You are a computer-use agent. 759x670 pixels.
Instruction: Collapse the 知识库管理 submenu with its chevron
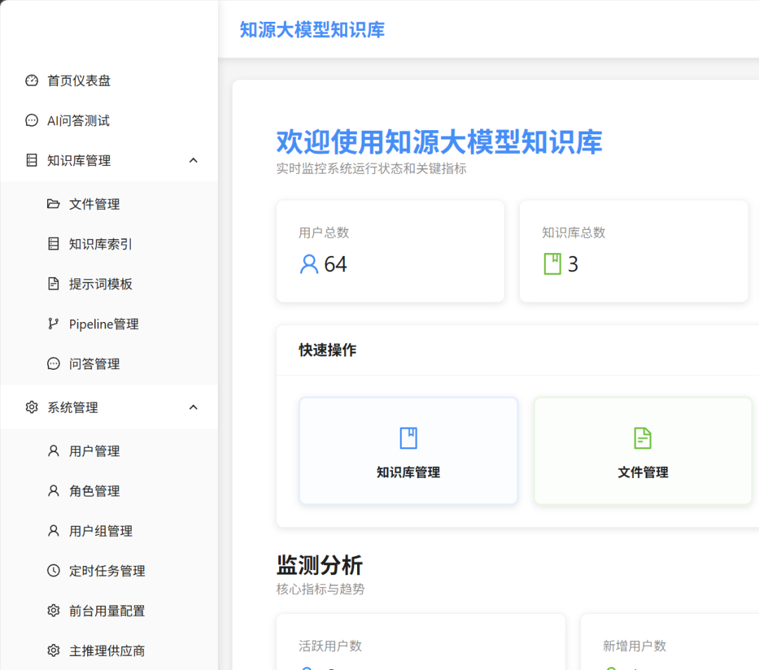(193, 160)
